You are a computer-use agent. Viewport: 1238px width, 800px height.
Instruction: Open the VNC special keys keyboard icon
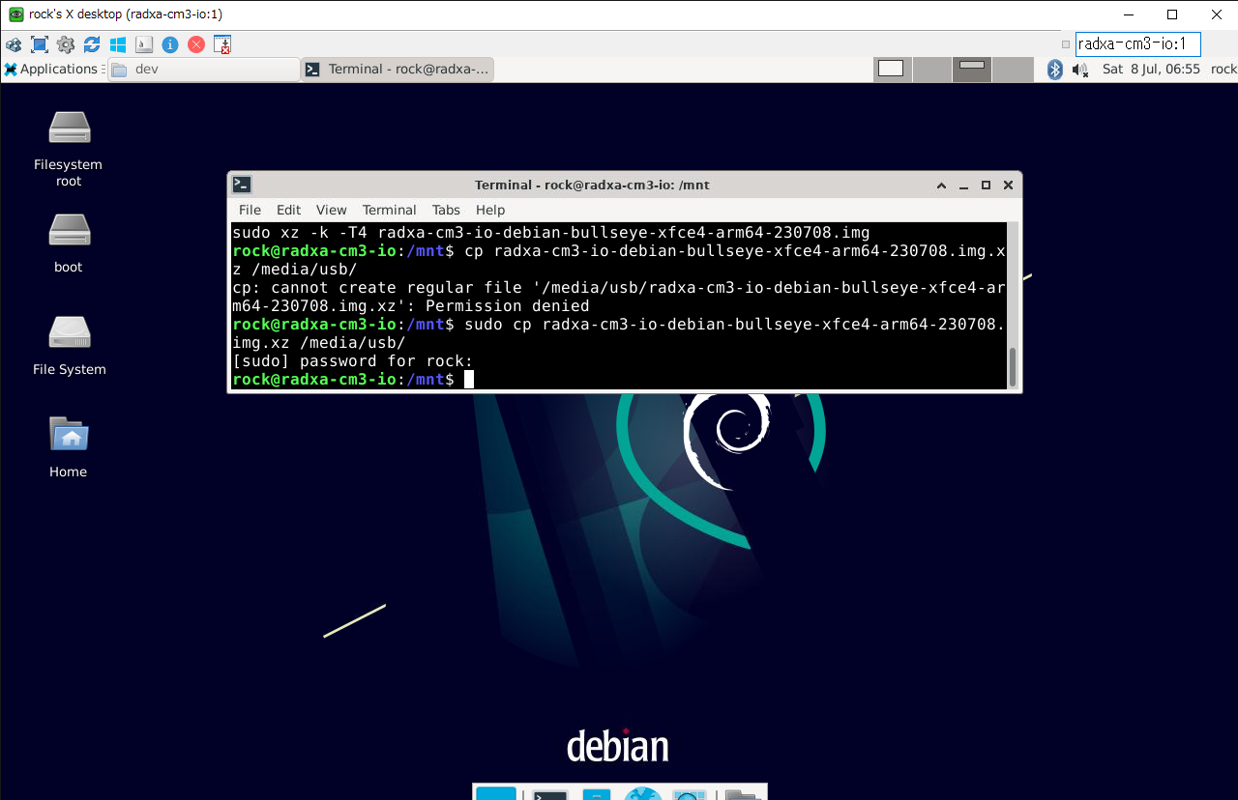pyautogui.click(x=144, y=44)
